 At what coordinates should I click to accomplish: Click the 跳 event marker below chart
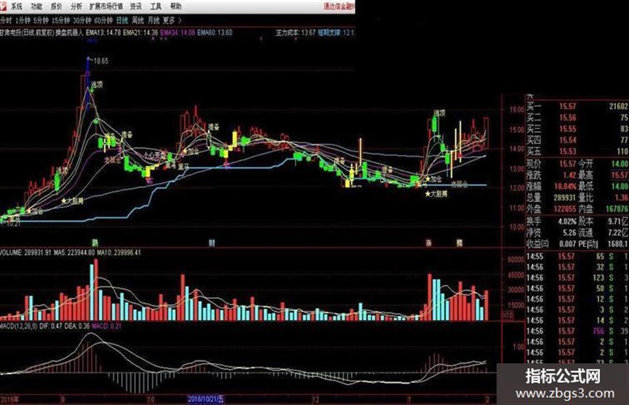click(x=95, y=243)
